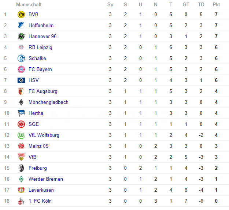Click the Mannschaft column header
The height and width of the screenshot is (210, 229).
pyautogui.click(x=29, y=4)
